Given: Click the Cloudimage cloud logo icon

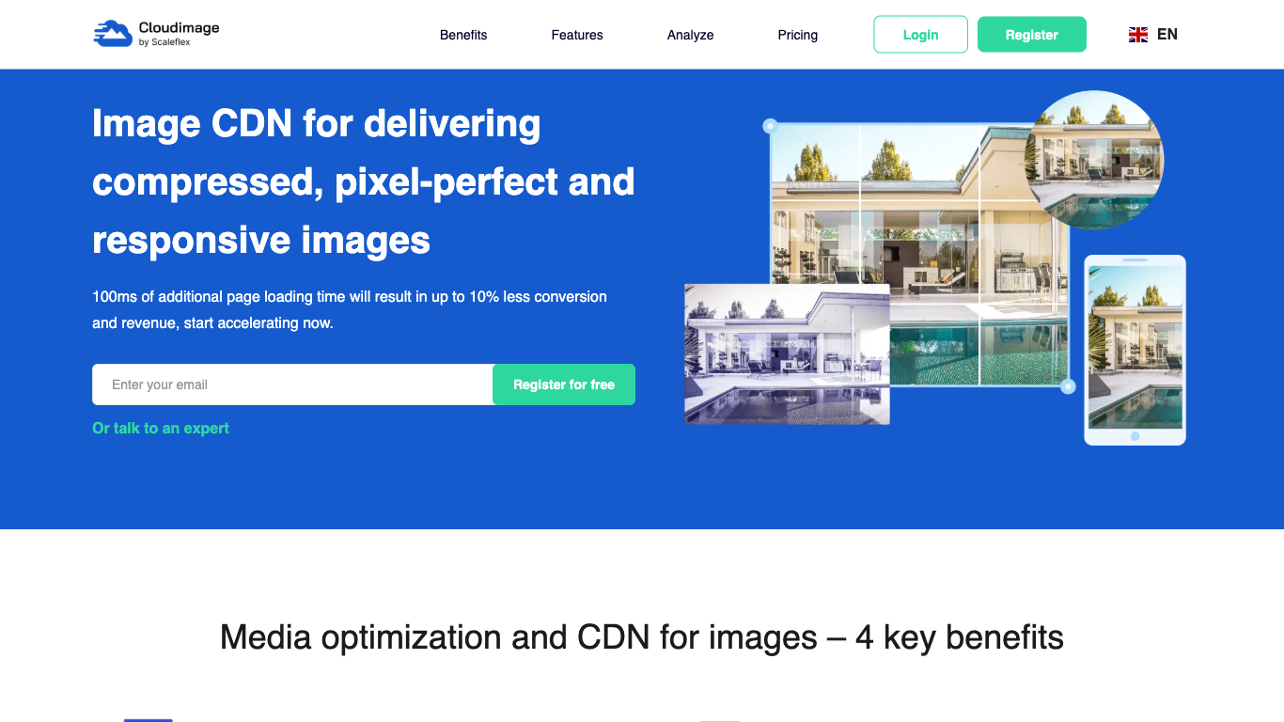Looking at the screenshot, I should (113, 34).
